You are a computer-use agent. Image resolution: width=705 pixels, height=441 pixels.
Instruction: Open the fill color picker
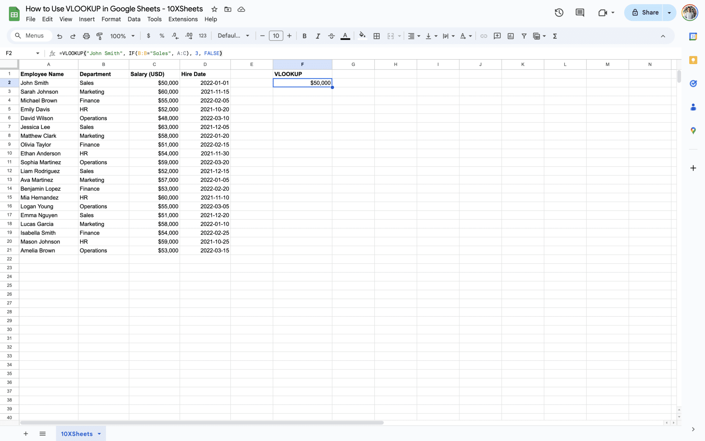(362, 36)
